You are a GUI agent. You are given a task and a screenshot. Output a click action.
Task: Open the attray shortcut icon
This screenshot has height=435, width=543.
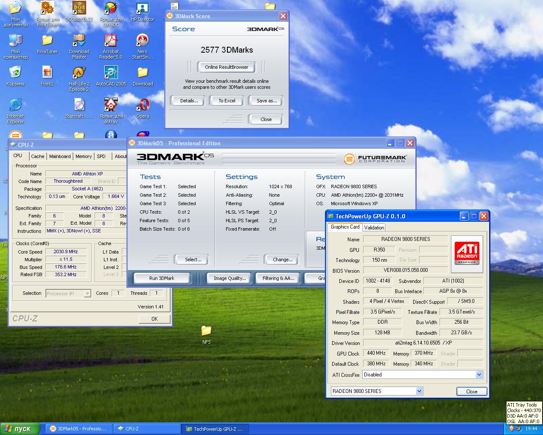click(x=111, y=105)
